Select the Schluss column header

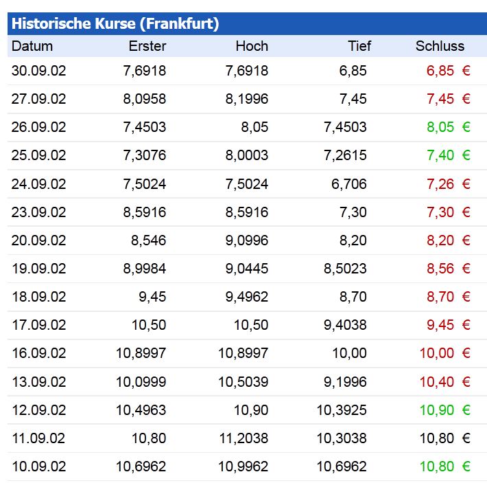tap(440, 47)
